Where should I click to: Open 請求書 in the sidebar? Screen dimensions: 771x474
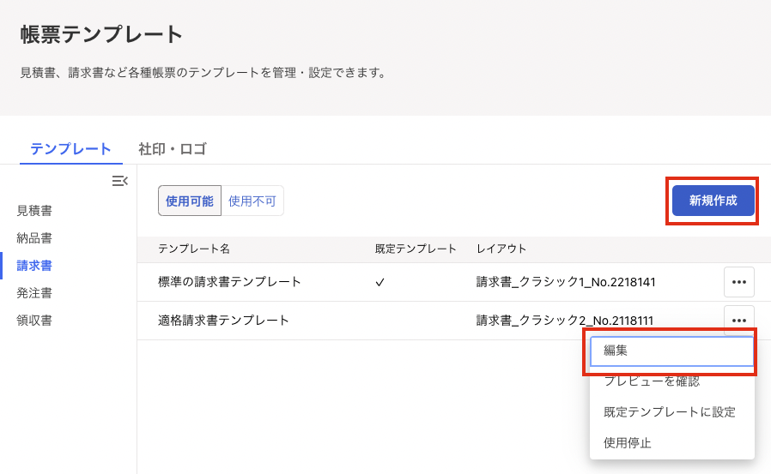[34, 266]
